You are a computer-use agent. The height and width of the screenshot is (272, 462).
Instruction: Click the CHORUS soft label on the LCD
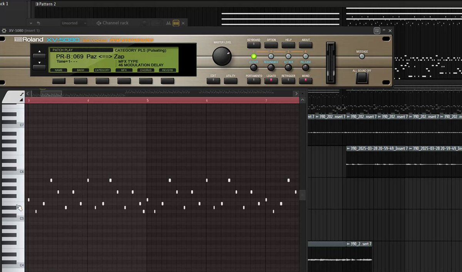coord(146,70)
